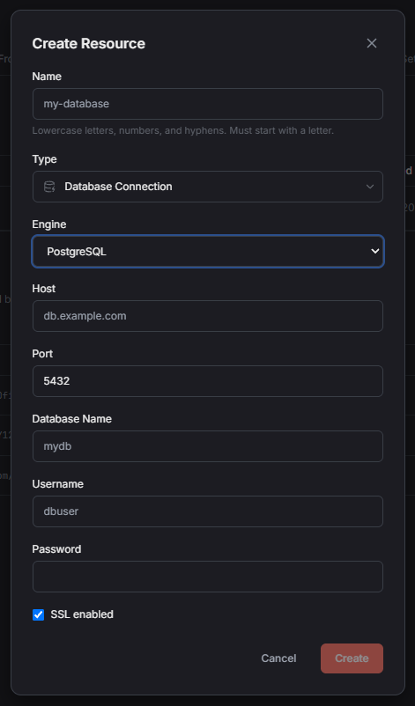Click the Username input field

(208, 511)
